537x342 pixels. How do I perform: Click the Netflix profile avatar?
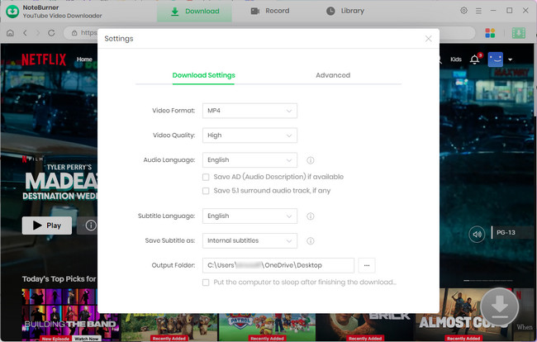[495, 59]
